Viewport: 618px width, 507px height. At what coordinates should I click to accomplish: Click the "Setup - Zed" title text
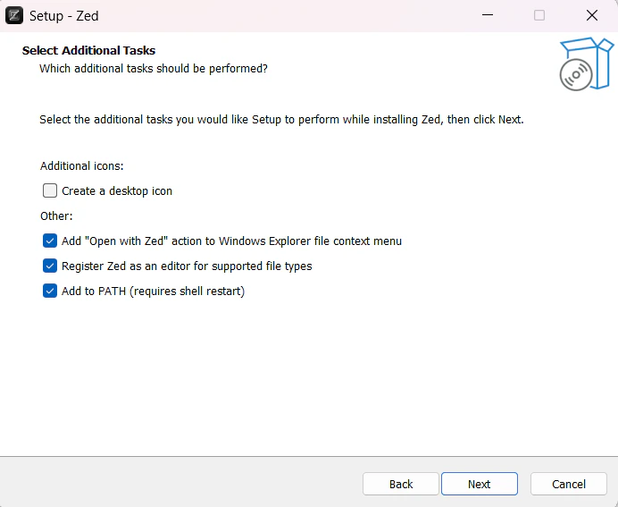(63, 16)
